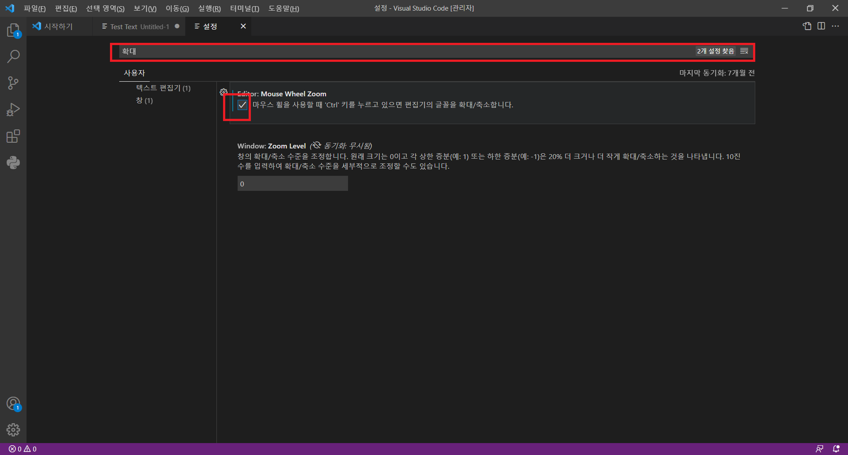
Task: Open the Python view in activity bar
Action: coord(13,163)
